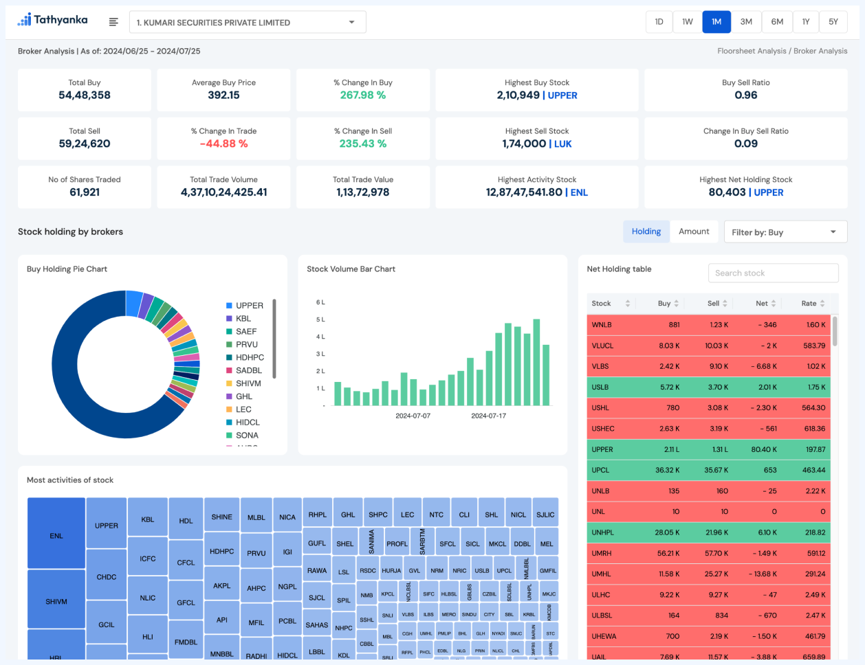Toggle the hamburger sidebar menu icon
The width and height of the screenshot is (865, 665).
point(113,22)
